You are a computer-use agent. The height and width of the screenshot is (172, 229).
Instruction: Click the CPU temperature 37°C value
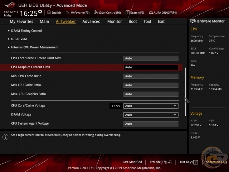212,41
